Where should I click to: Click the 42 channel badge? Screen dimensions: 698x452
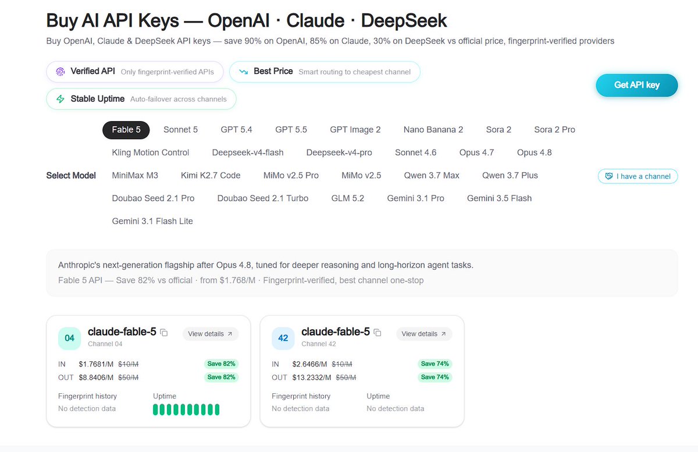pyautogui.click(x=283, y=338)
